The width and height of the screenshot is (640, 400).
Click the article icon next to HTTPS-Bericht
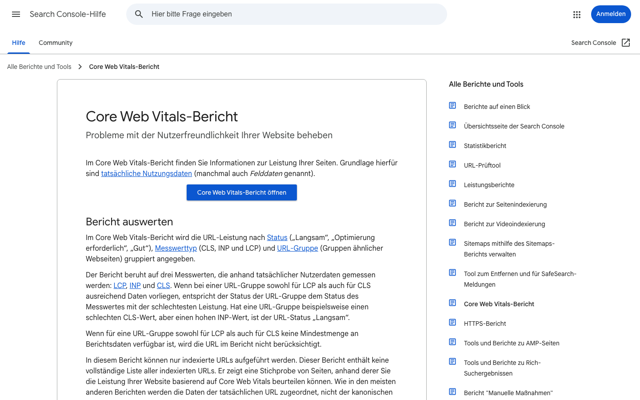click(452, 322)
